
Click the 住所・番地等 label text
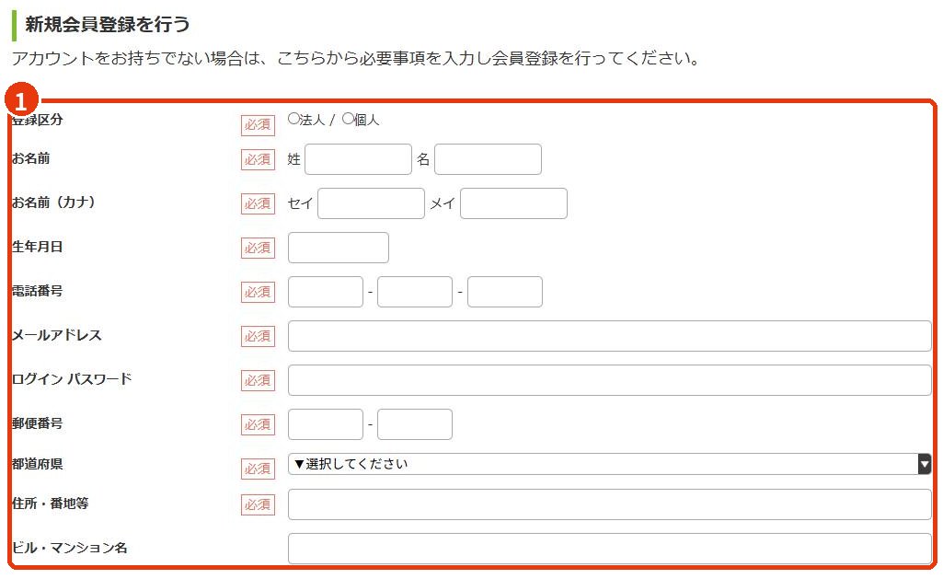click(x=50, y=504)
